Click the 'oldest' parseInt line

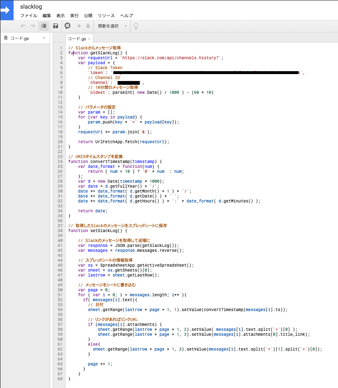click(x=150, y=93)
